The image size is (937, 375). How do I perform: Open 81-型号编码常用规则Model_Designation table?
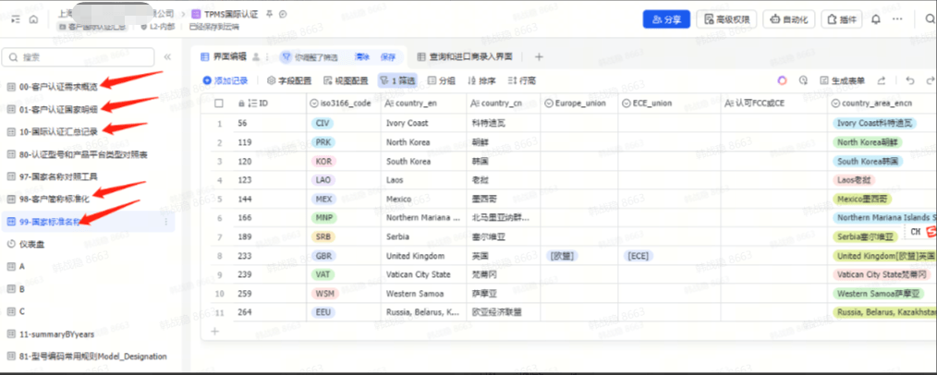92,356
